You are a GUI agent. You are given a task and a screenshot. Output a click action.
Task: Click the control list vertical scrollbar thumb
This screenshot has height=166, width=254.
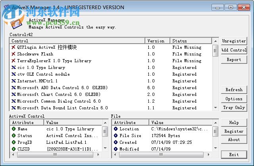[x=215, y=51]
